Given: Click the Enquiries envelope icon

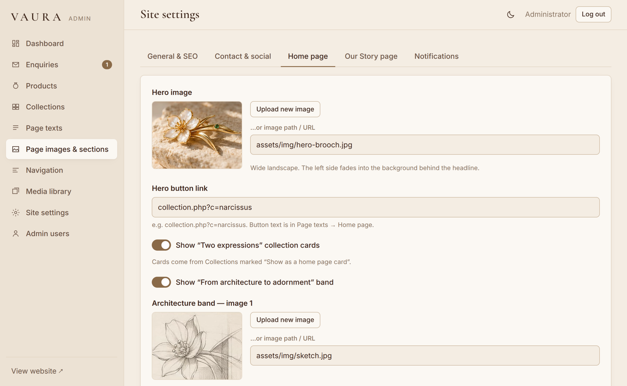Looking at the screenshot, I should [16, 65].
